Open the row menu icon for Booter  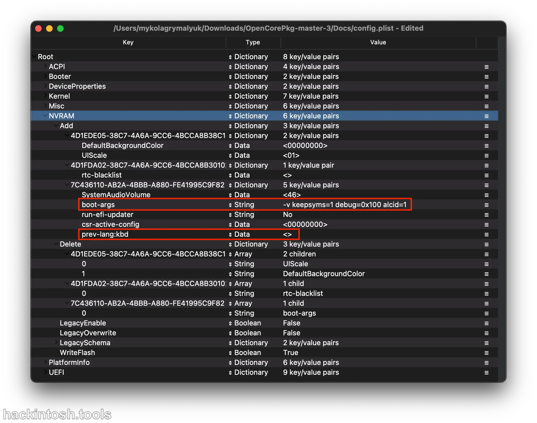486,77
